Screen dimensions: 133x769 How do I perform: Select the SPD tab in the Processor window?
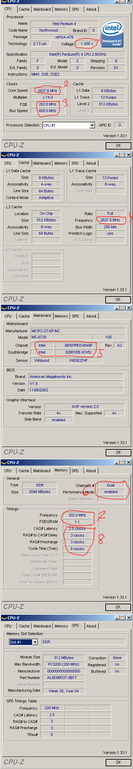click(x=76, y=9)
